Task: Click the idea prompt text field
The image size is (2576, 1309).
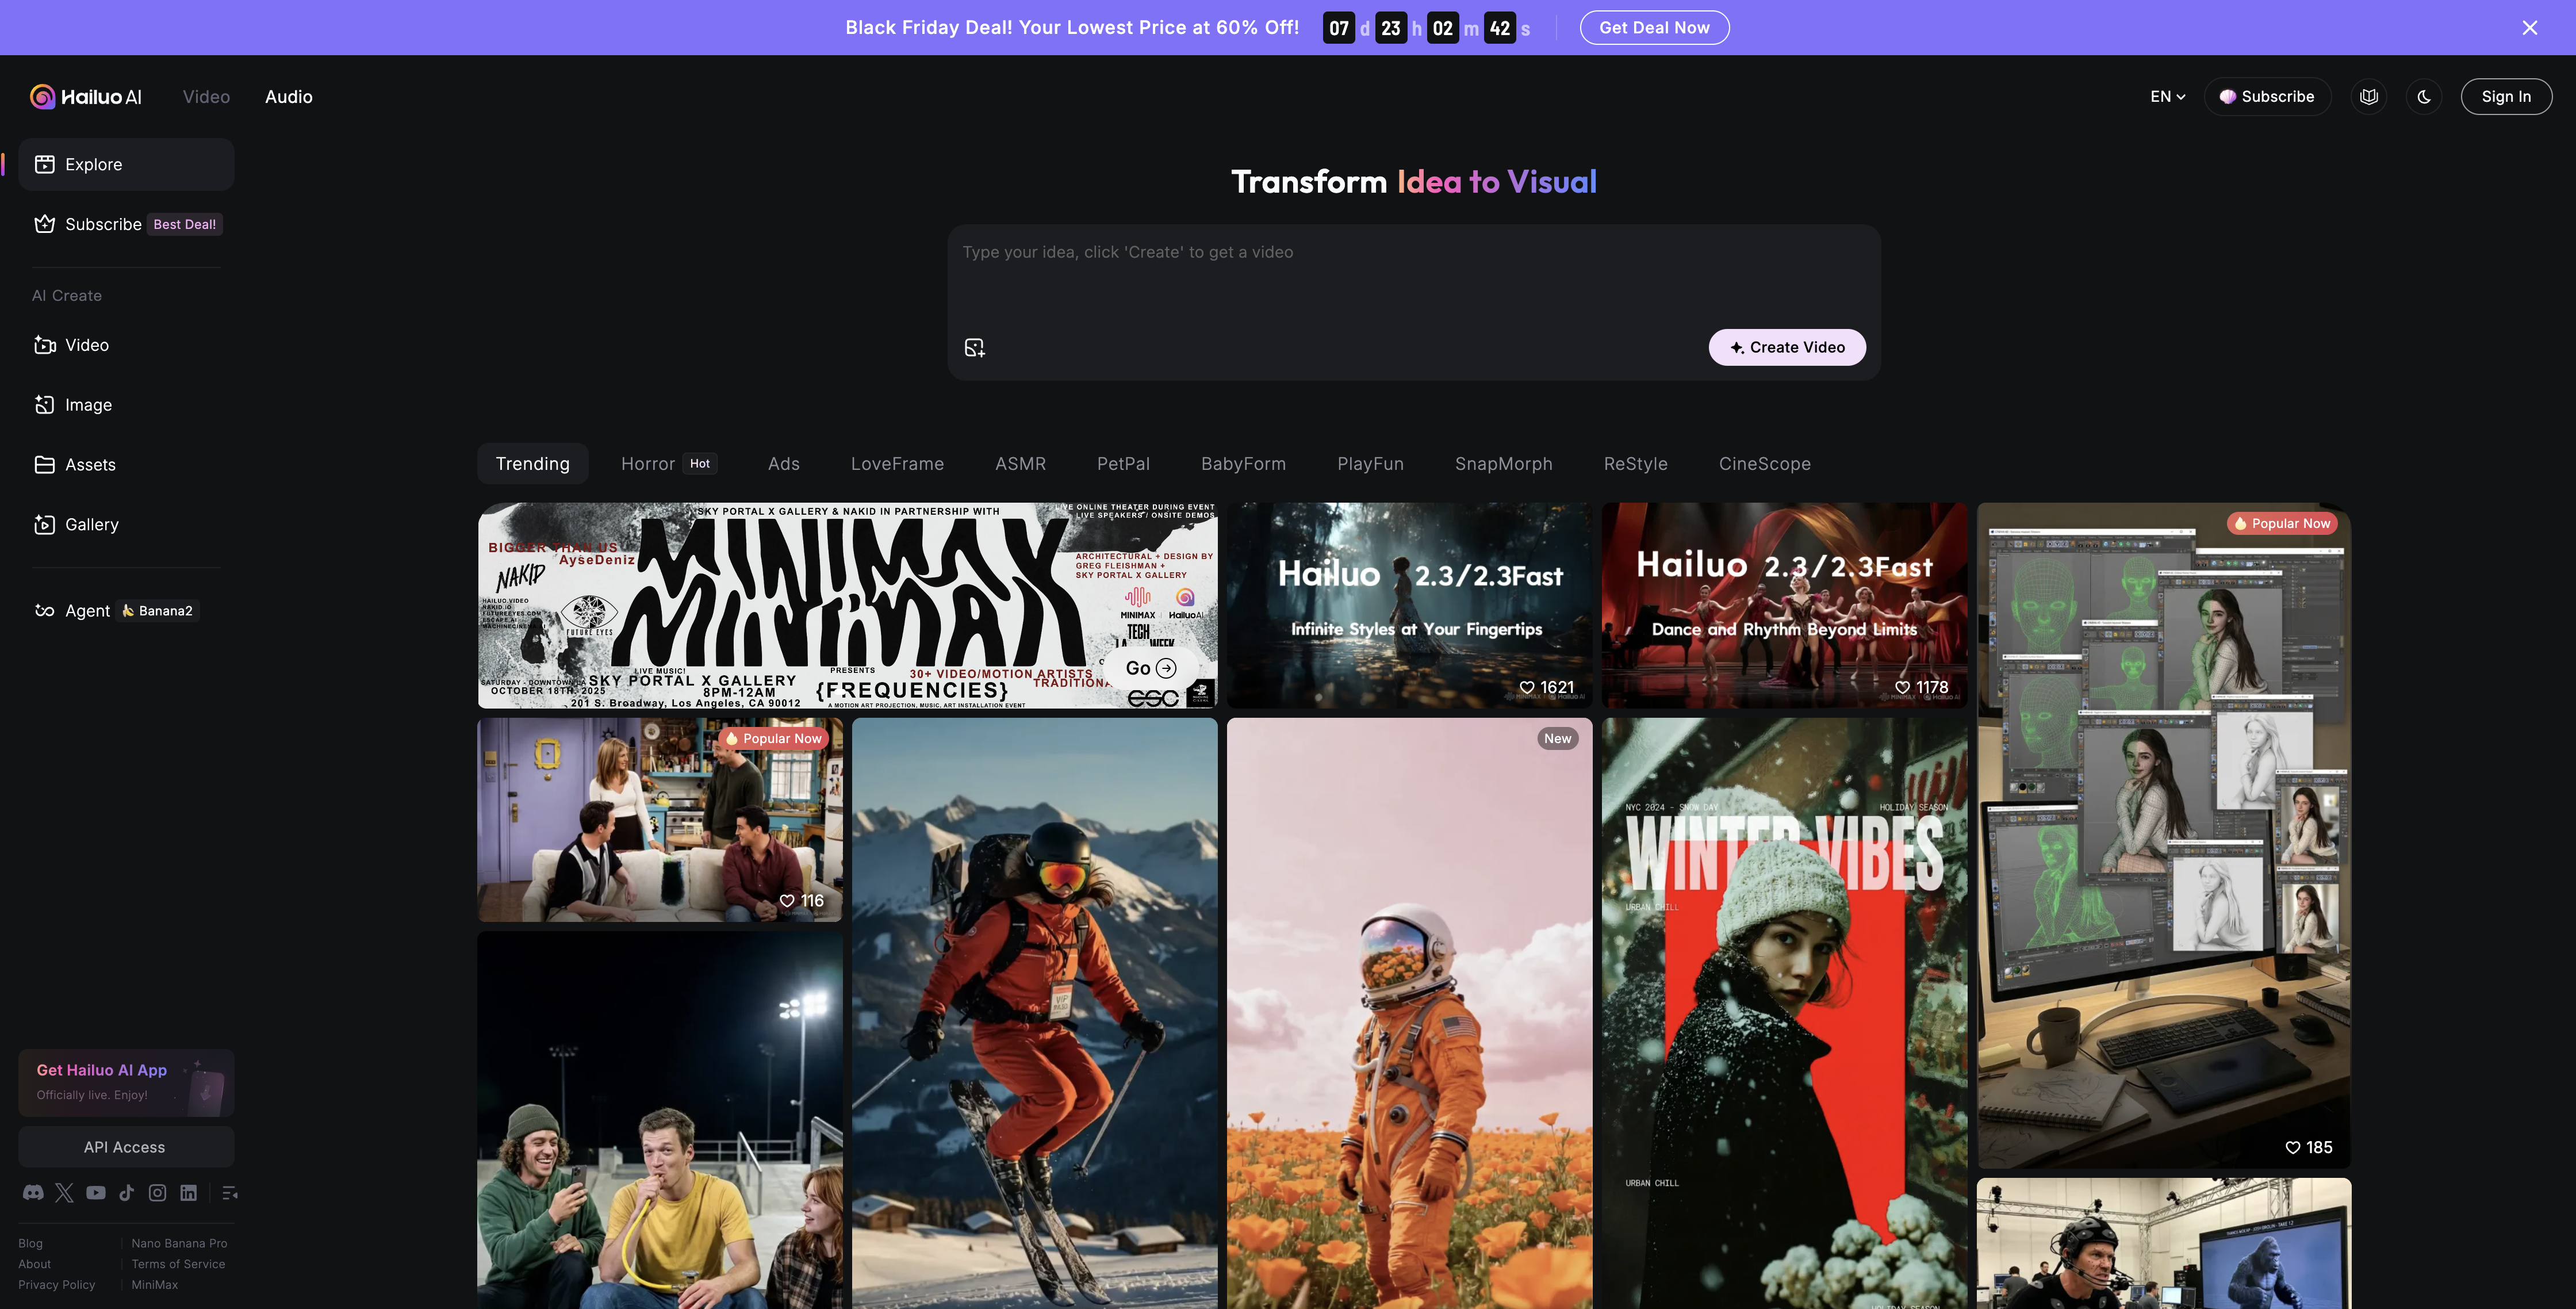Action: click(1412, 270)
